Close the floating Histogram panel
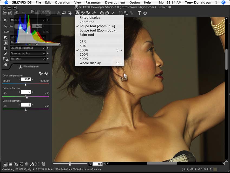This screenshot has height=173, width=230. click(17, 12)
